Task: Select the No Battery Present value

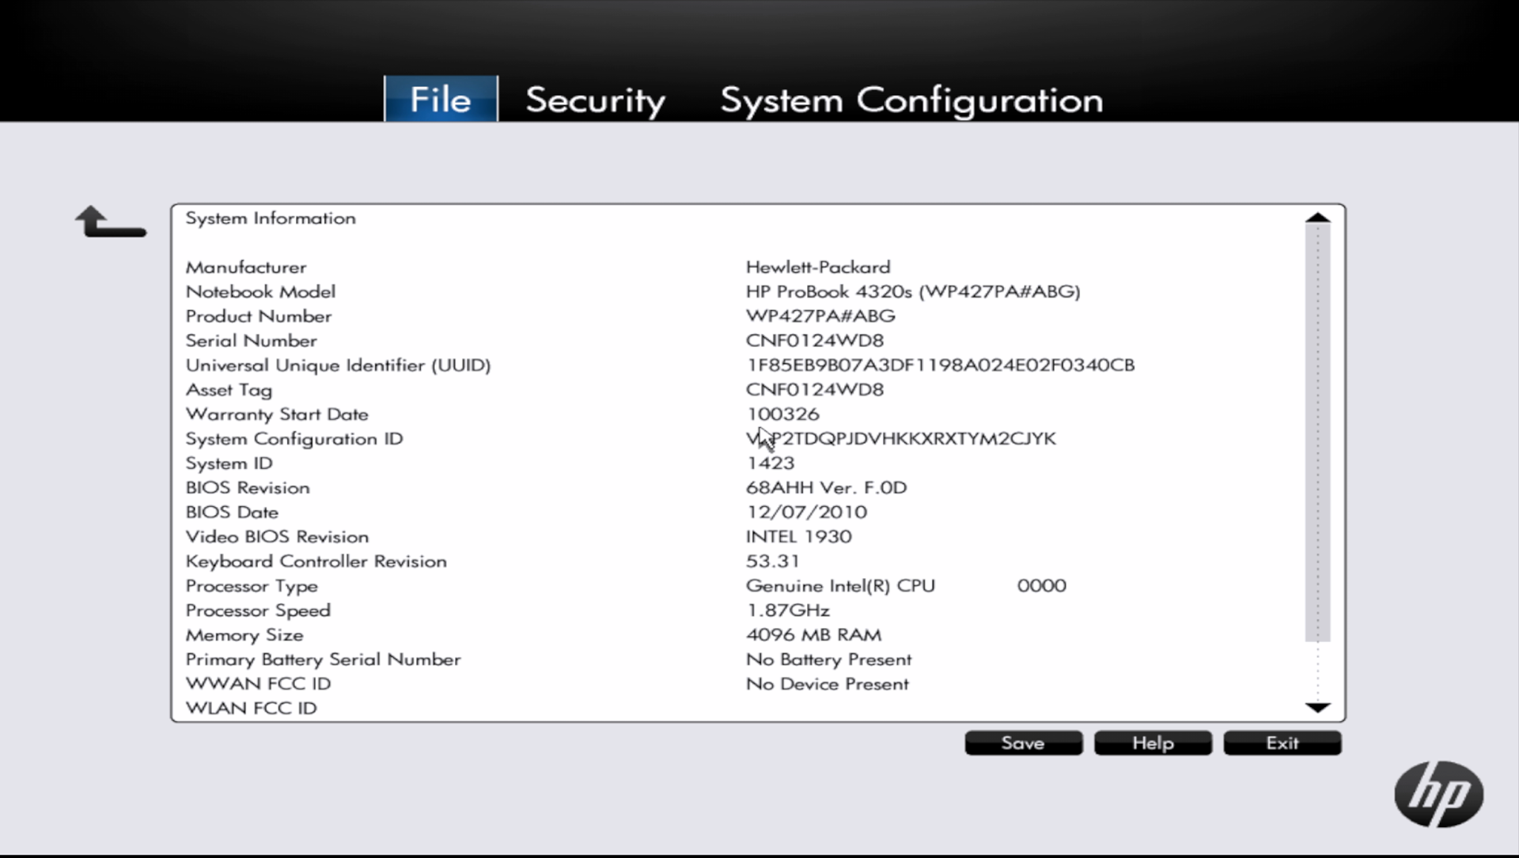Action: pyautogui.click(x=828, y=660)
